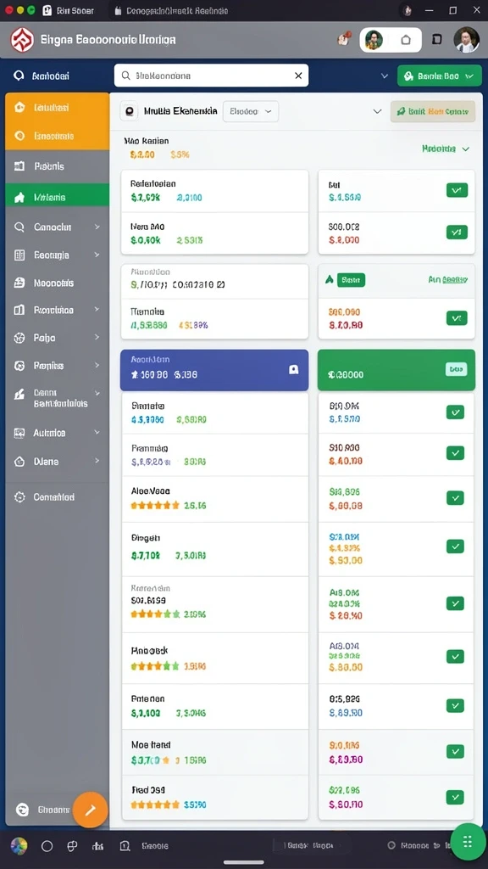Expand the 'Diaiene' sidebar chevron

coord(97,461)
